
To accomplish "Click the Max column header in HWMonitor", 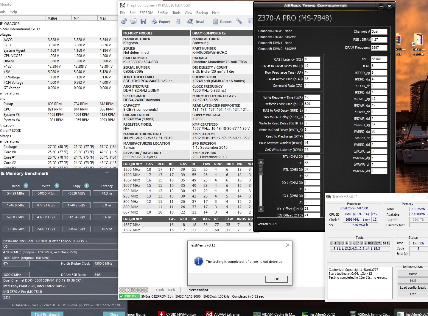I will point(108,18).
